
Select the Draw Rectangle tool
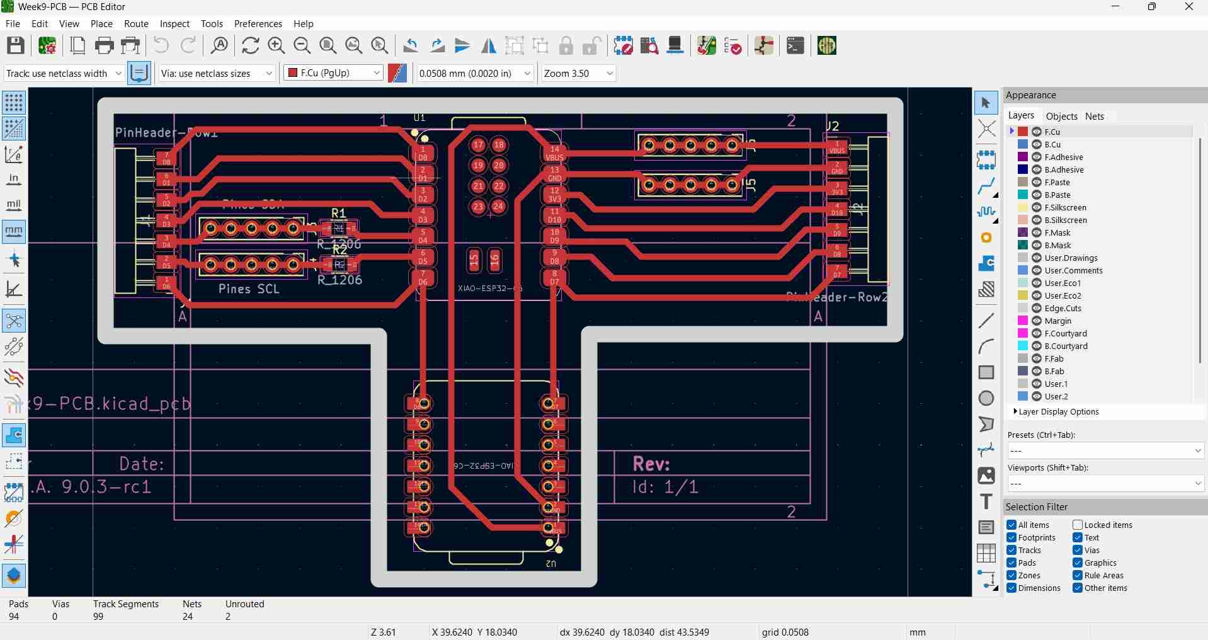pyautogui.click(x=986, y=372)
